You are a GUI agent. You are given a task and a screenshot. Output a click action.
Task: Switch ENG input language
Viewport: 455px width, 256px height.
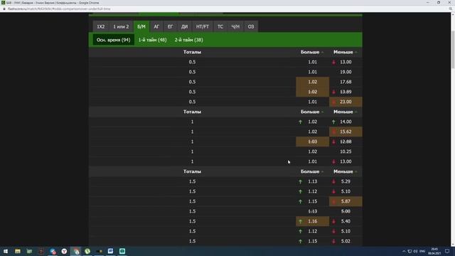422,251
